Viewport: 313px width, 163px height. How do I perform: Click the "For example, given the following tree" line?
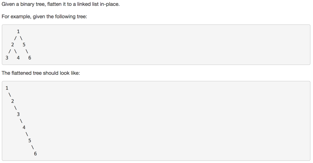[44, 17]
